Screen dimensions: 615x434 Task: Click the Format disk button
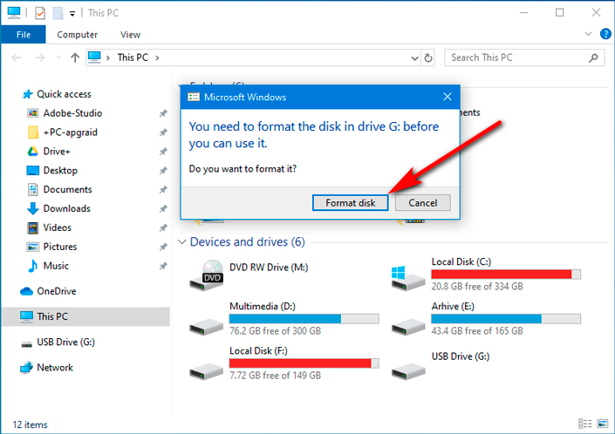[351, 202]
